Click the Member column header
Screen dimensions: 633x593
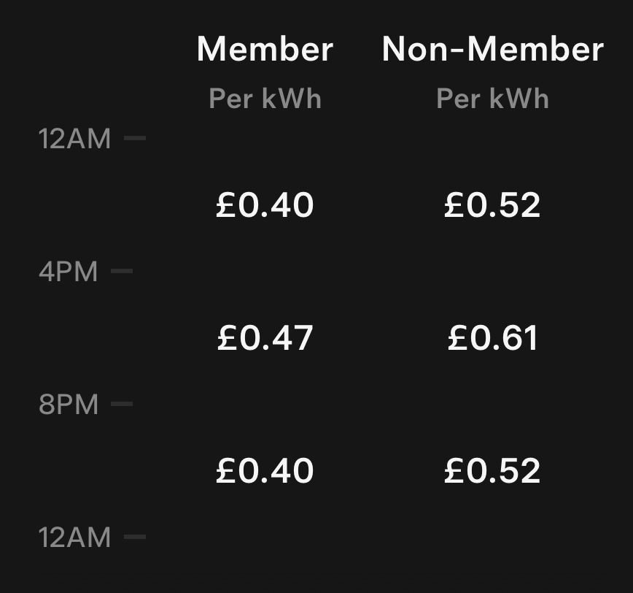[x=265, y=50]
